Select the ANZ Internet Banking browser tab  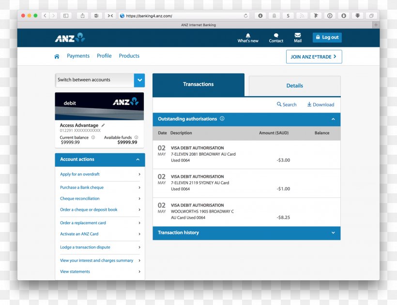[198, 25]
